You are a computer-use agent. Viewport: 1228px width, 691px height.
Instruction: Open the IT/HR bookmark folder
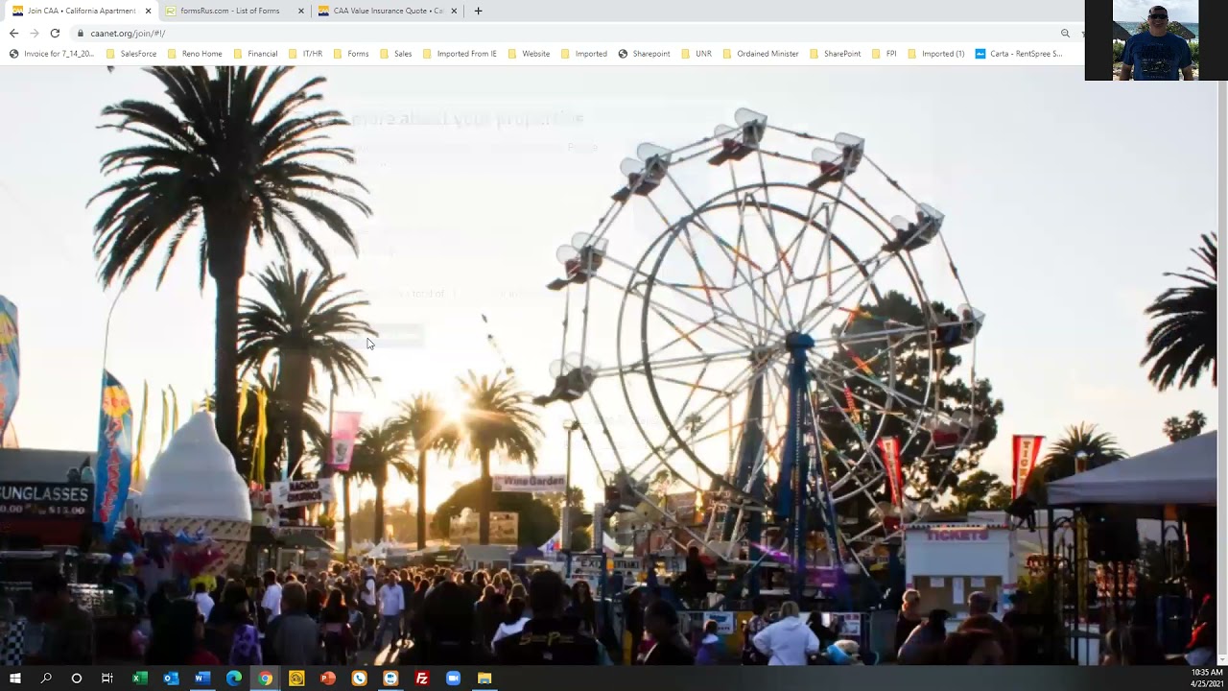[305, 54]
